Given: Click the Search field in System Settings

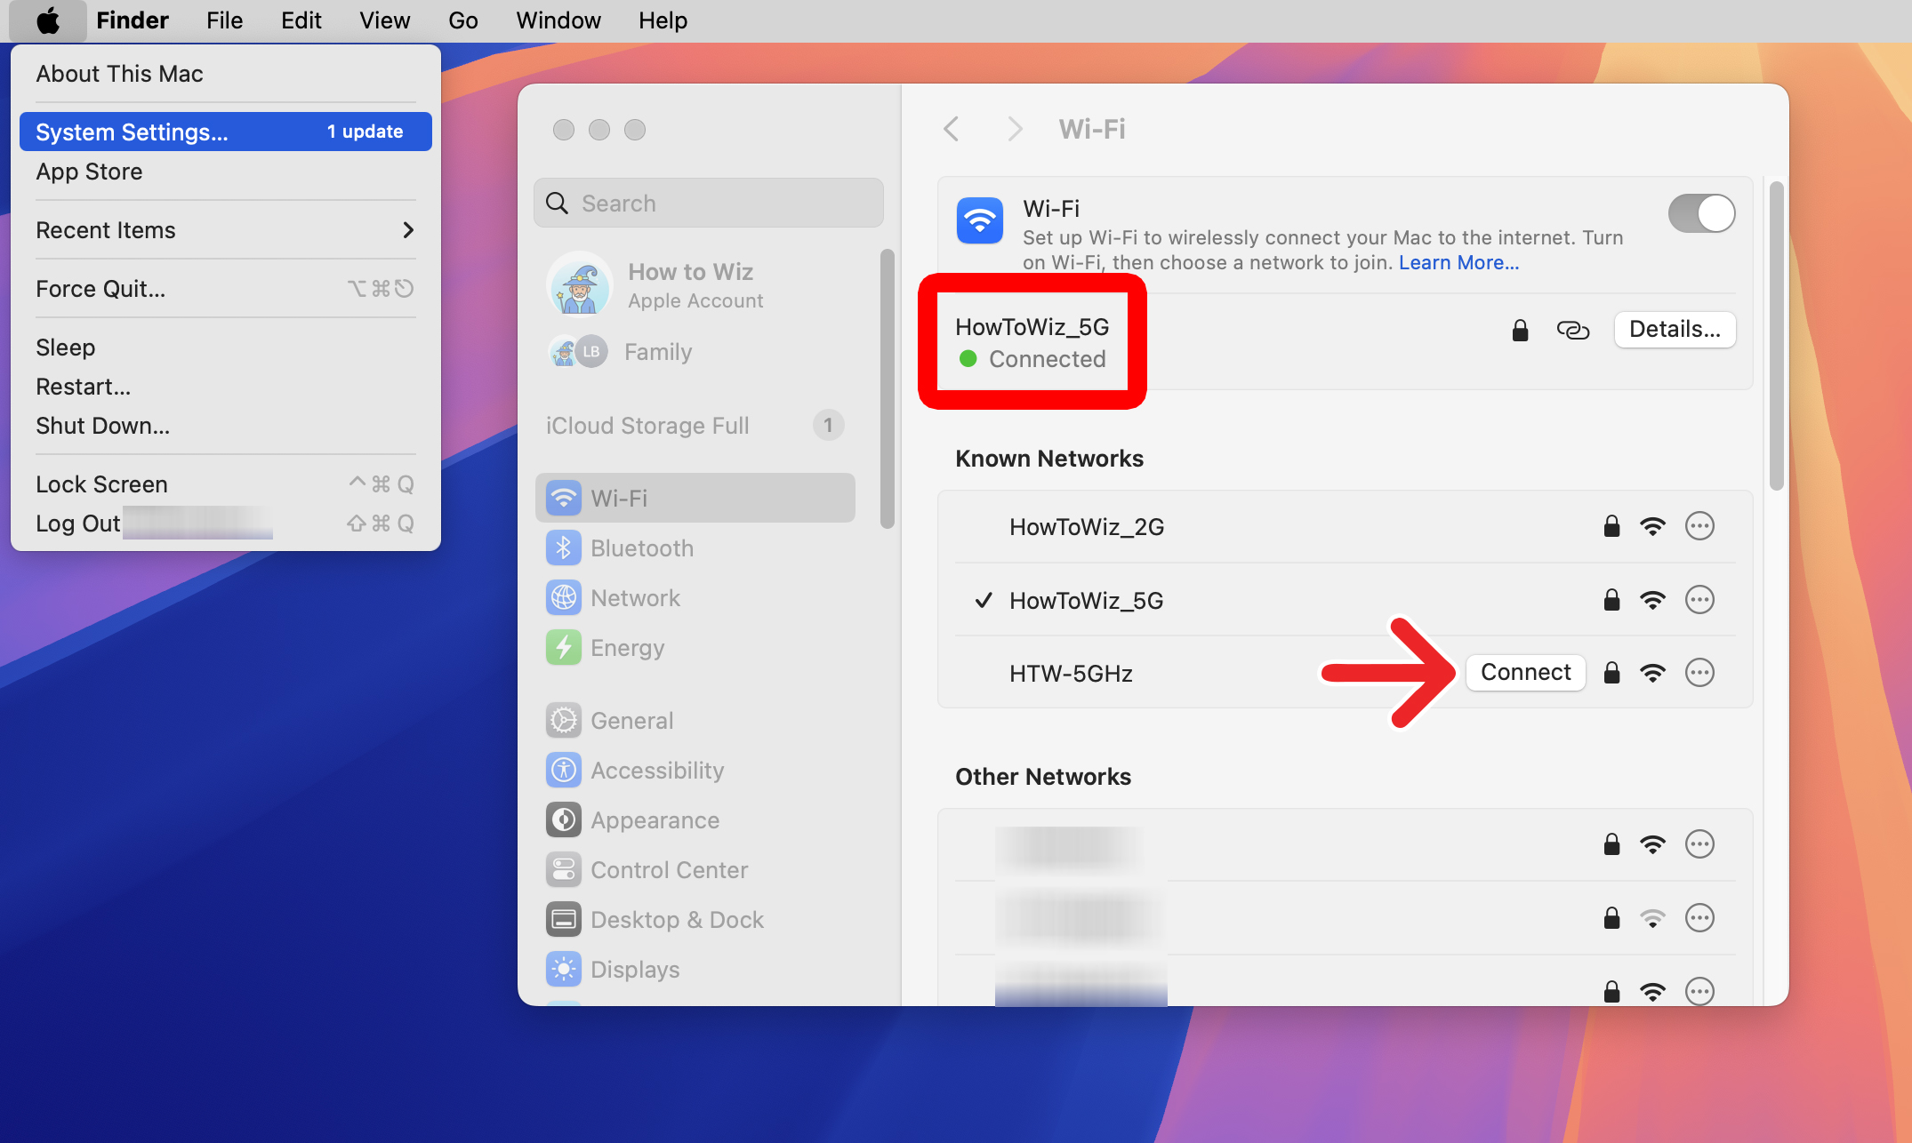Looking at the screenshot, I should pos(708,203).
